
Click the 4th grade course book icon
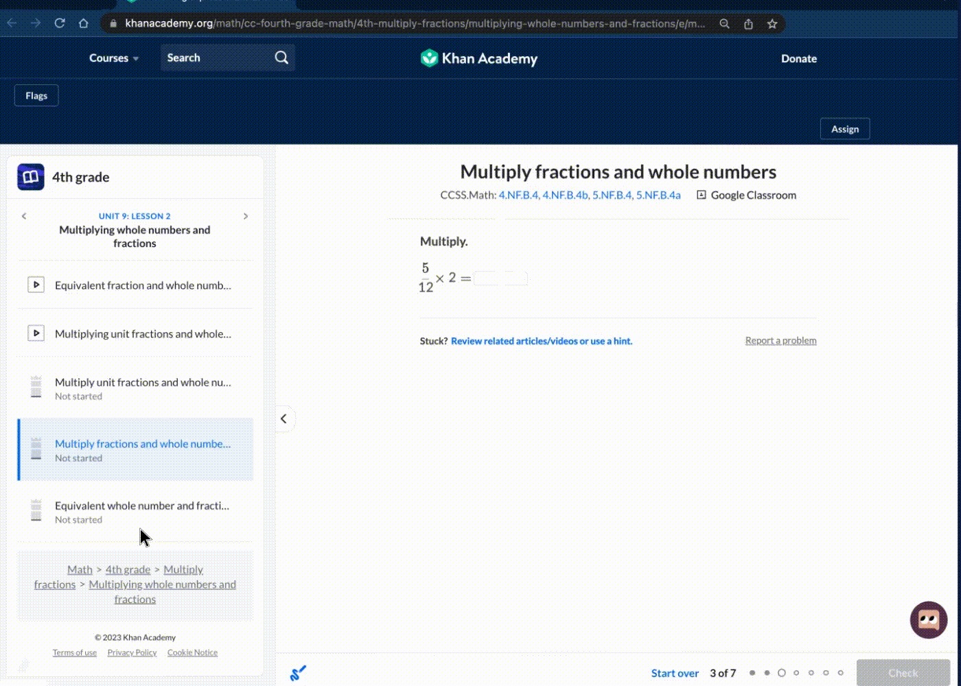coord(31,177)
